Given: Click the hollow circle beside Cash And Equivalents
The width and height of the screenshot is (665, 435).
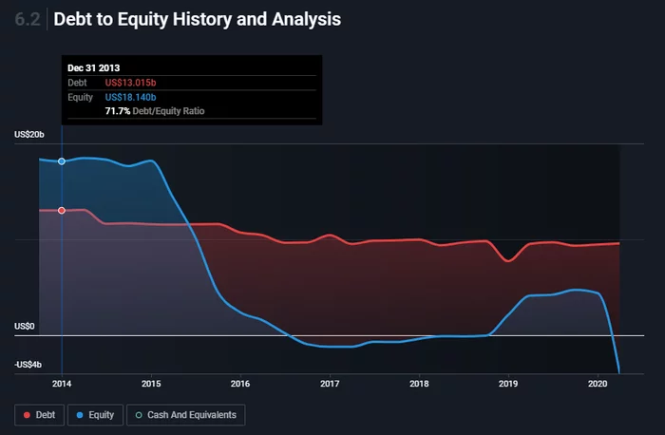Looking at the screenshot, I should (x=137, y=415).
